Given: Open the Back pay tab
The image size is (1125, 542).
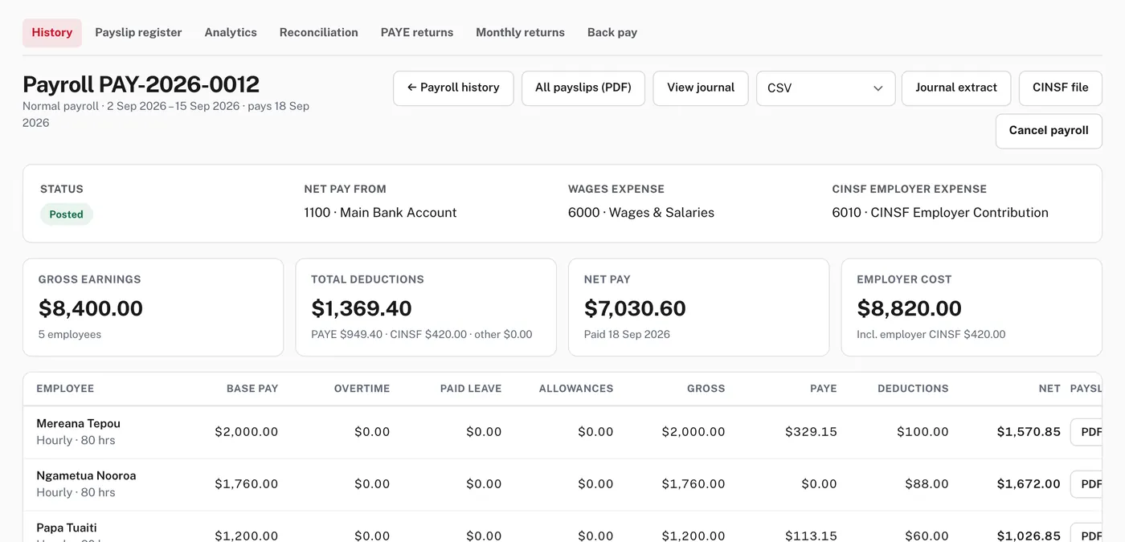Looking at the screenshot, I should click(612, 33).
